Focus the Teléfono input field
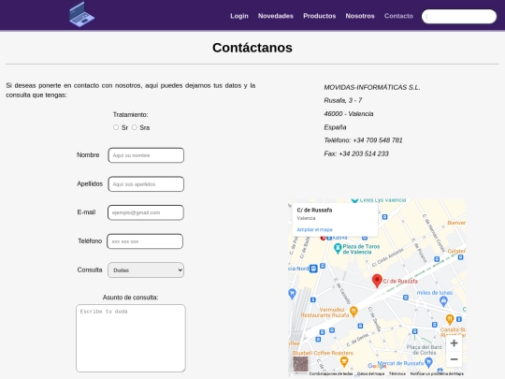 (145, 241)
